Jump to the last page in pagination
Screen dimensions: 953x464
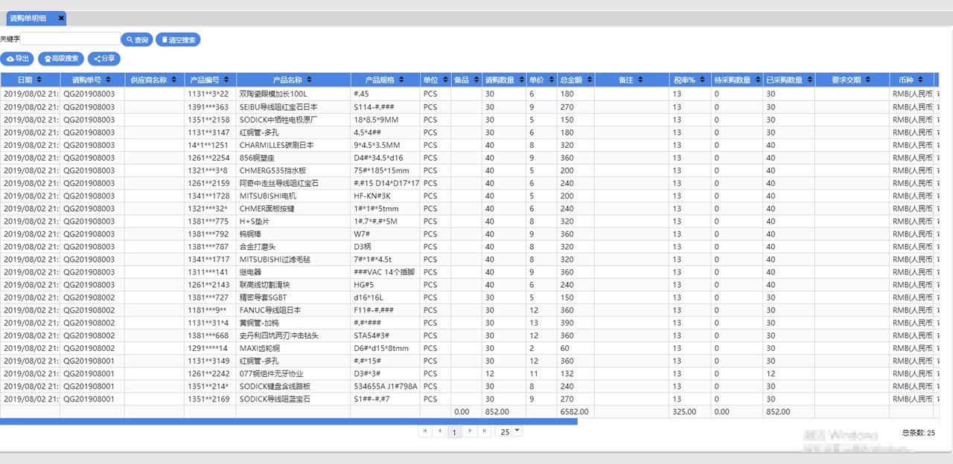(485, 431)
